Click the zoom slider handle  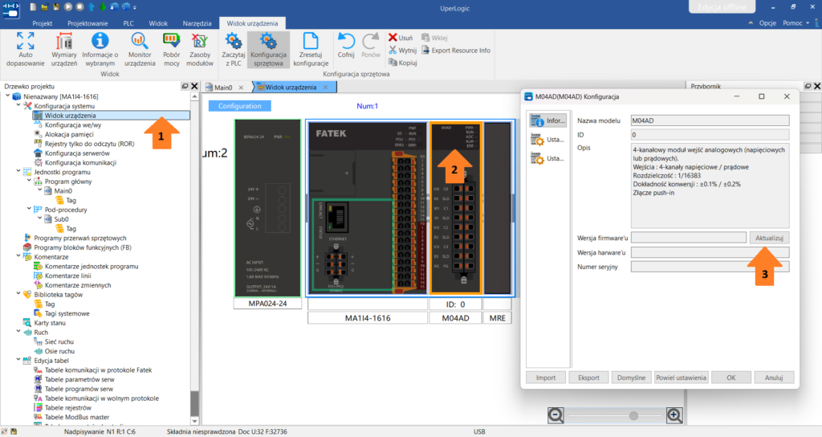633,416
